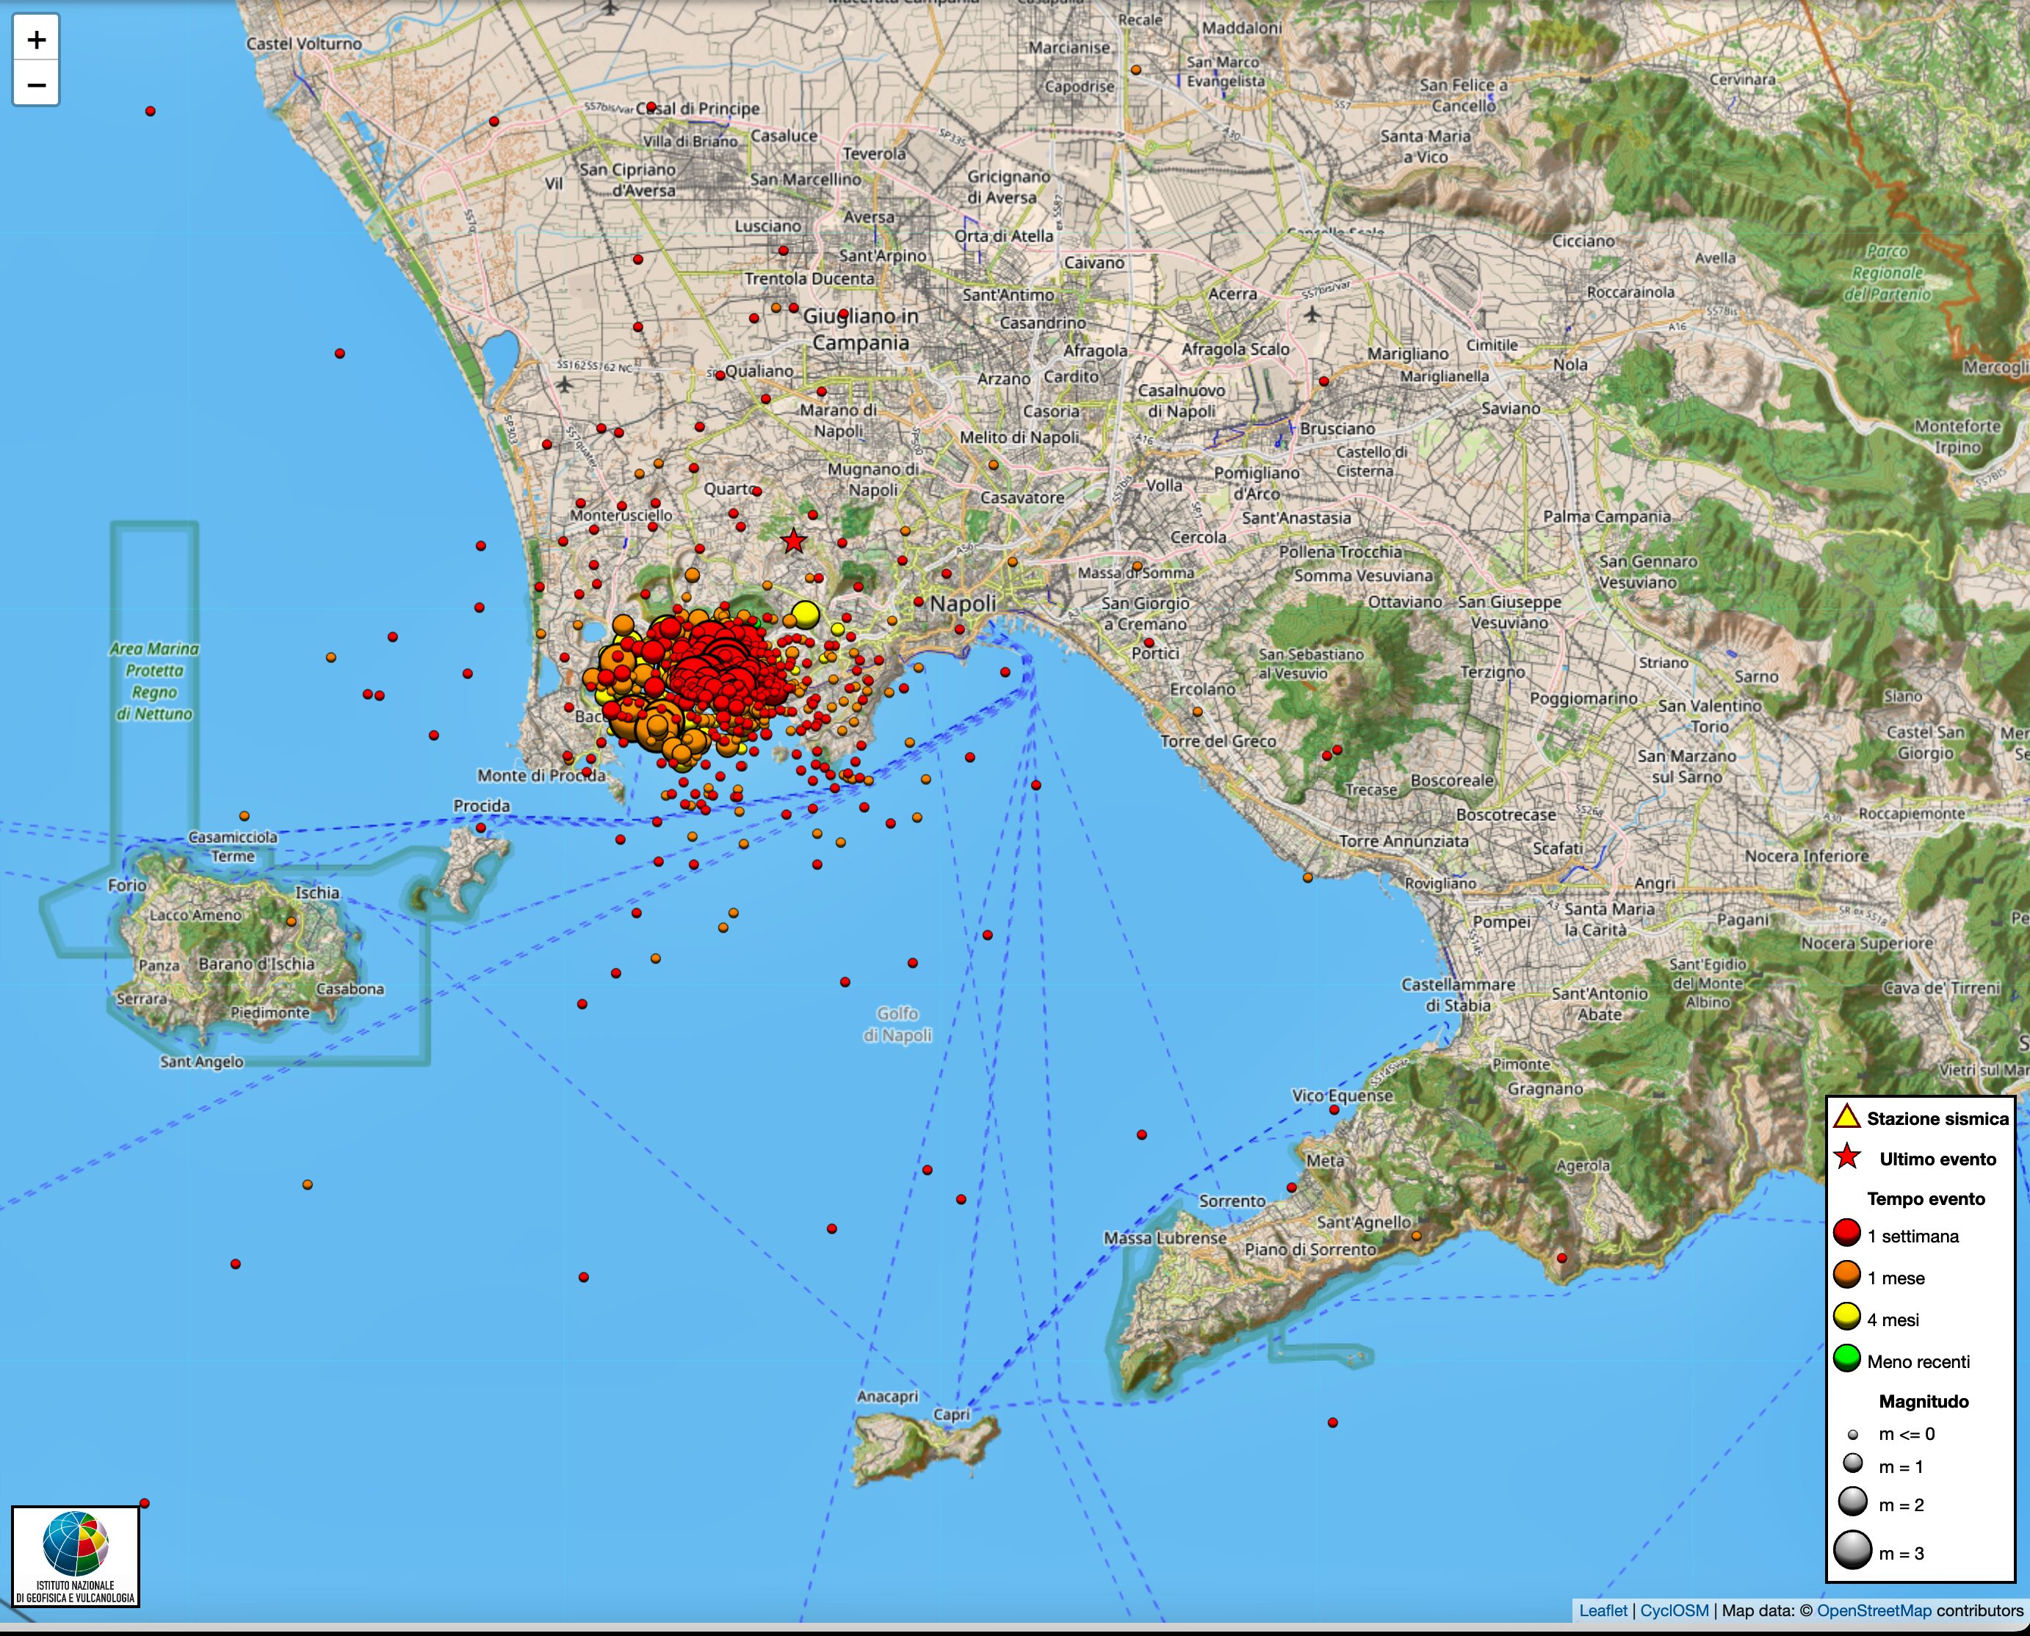Click the zoom out minus button

pos(37,85)
